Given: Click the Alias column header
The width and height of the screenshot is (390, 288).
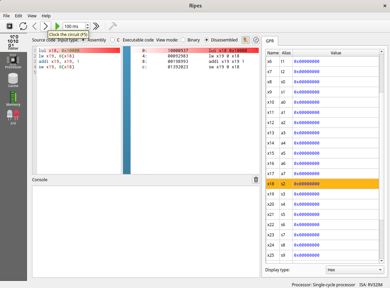Looking at the screenshot, I should coord(286,53).
